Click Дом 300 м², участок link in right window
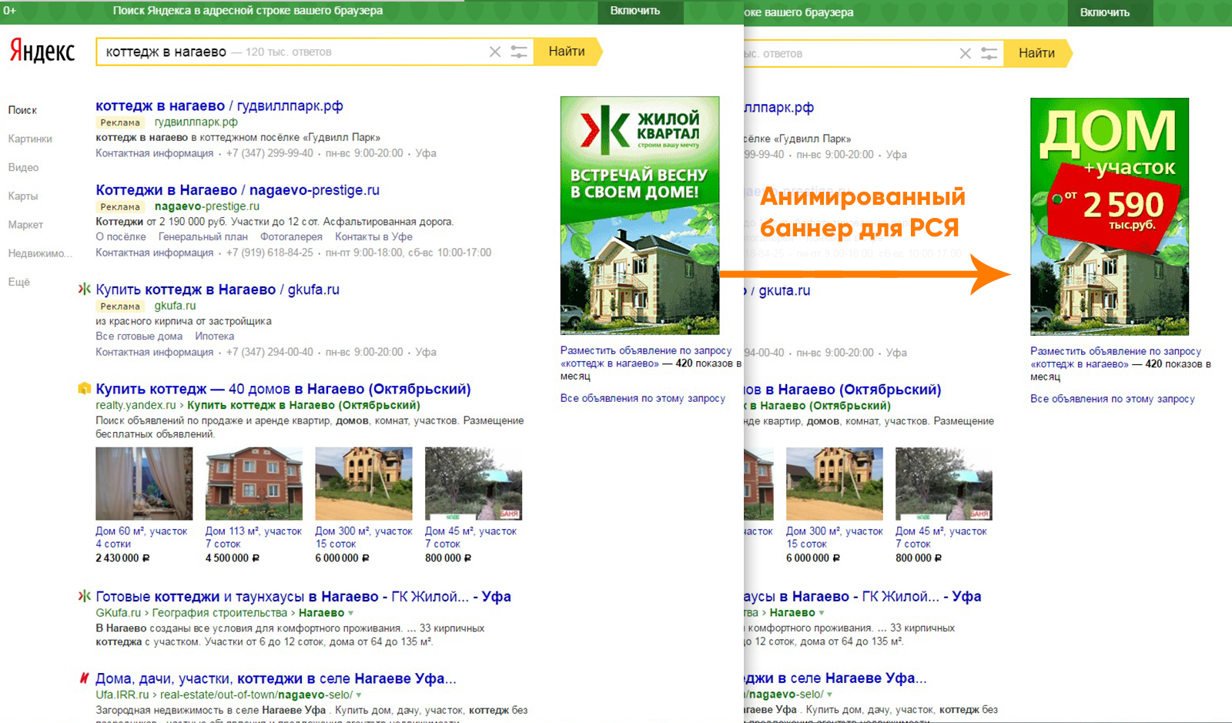The width and height of the screenshot is (1232, 723). 835,537
